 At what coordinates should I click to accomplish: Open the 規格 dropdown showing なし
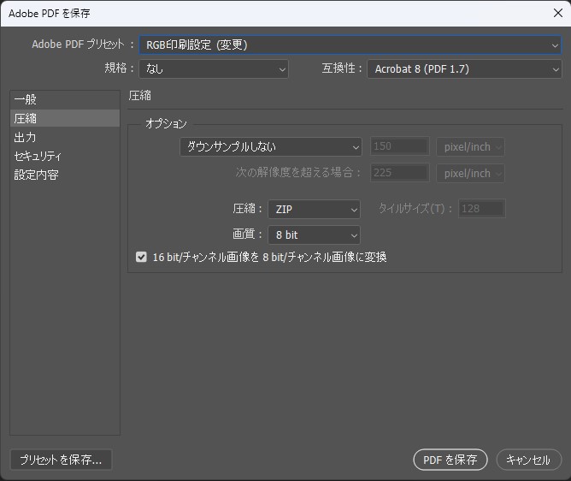click(x=214, y=69)
